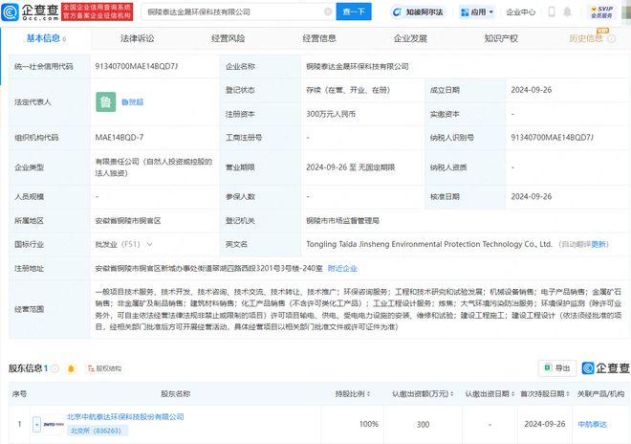Click 所属地区 value 安徽省铜陵市铜官区

click(x=128, y=221)
